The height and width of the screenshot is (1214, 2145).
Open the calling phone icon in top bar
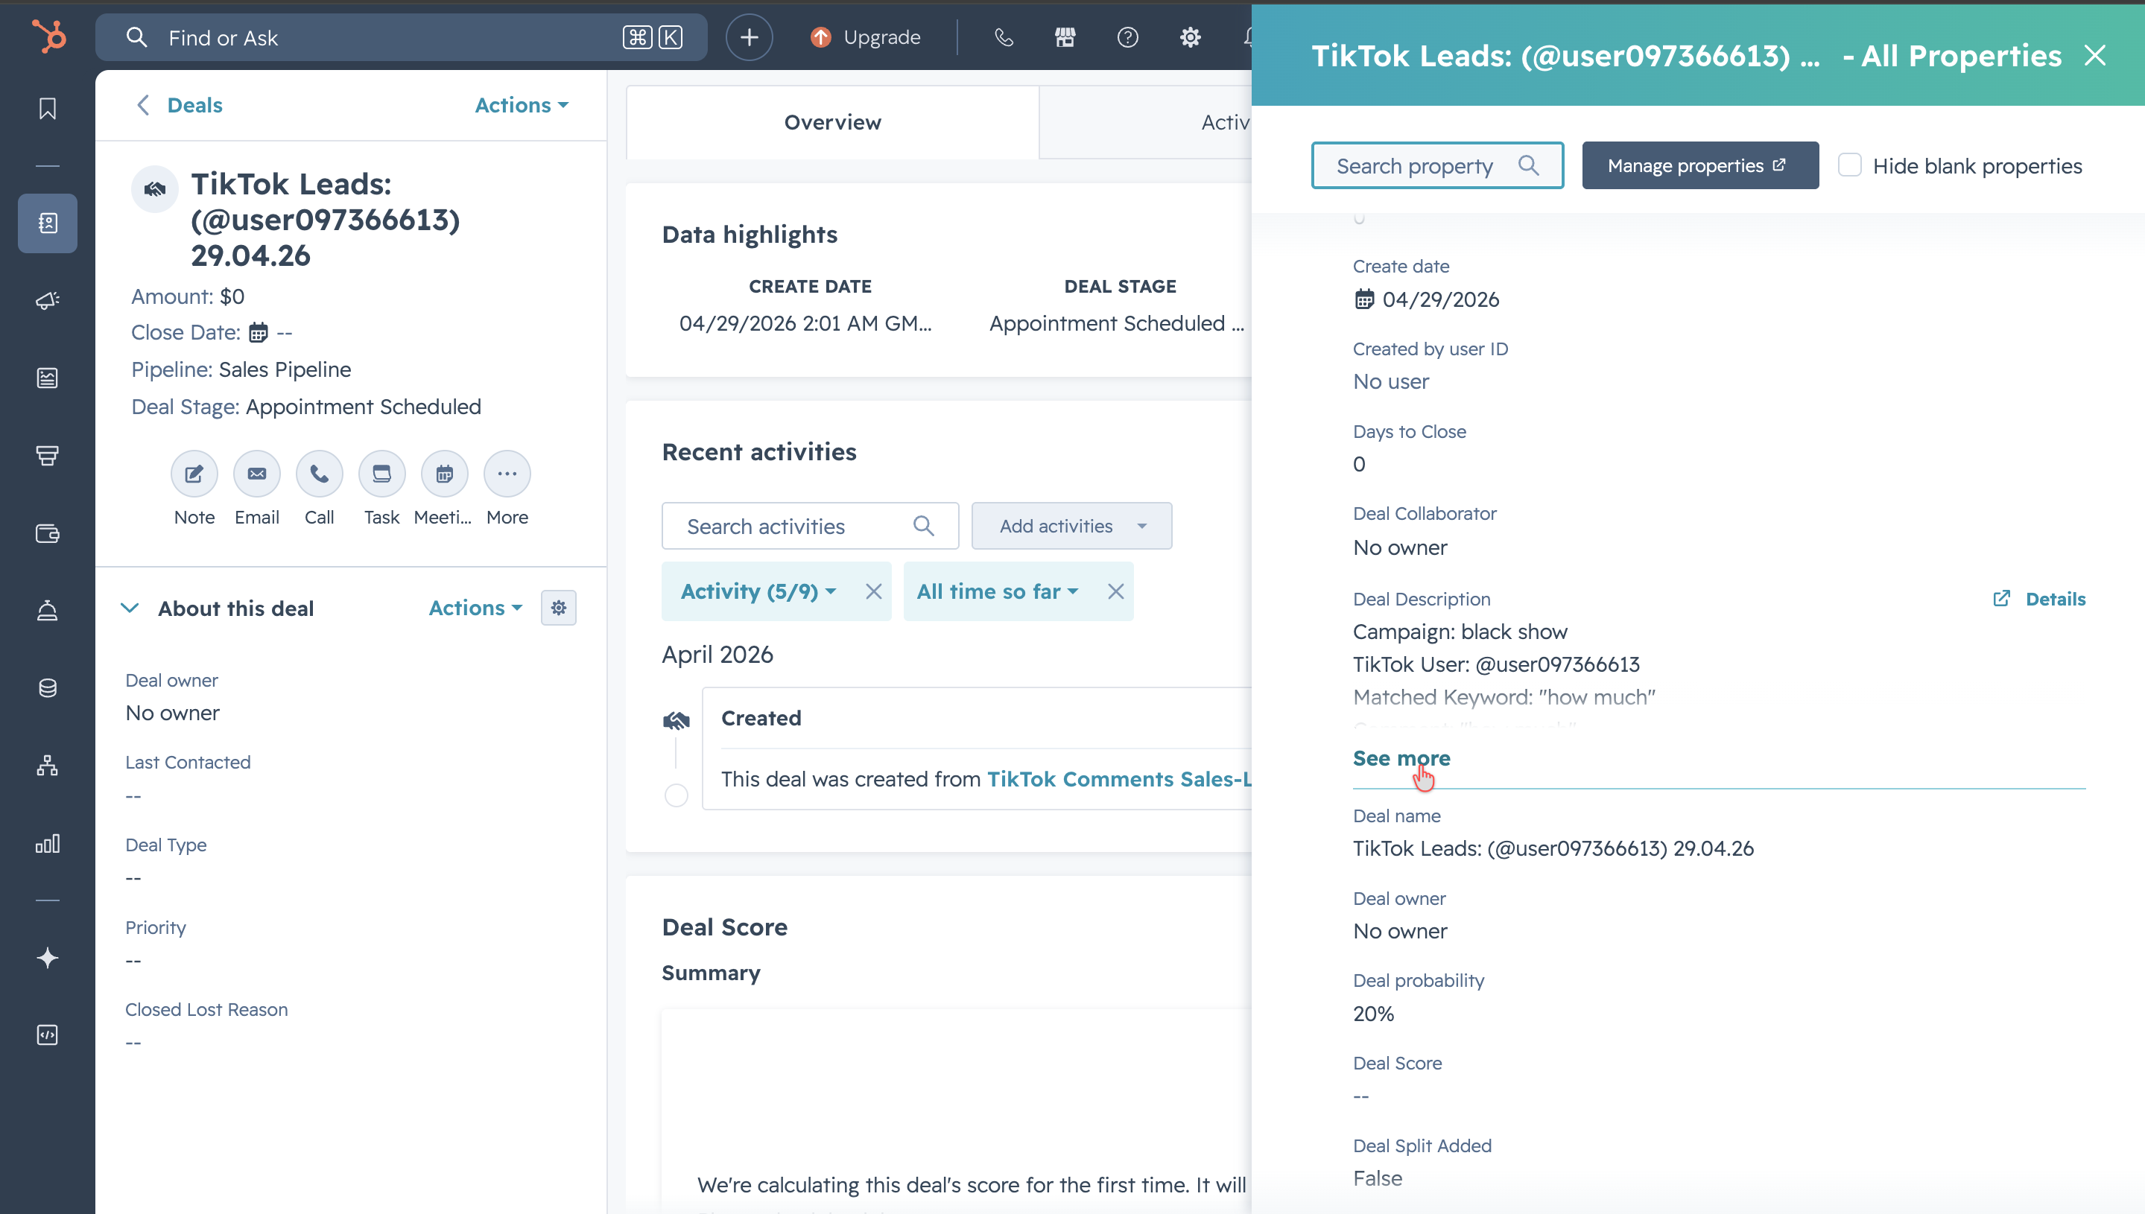click(x=1004, y=37)
